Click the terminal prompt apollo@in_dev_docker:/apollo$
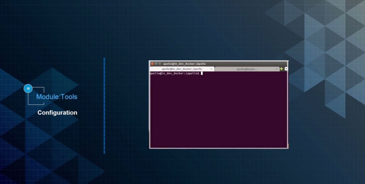This screenshot has height=184, width=365. [x=174, y=73]
